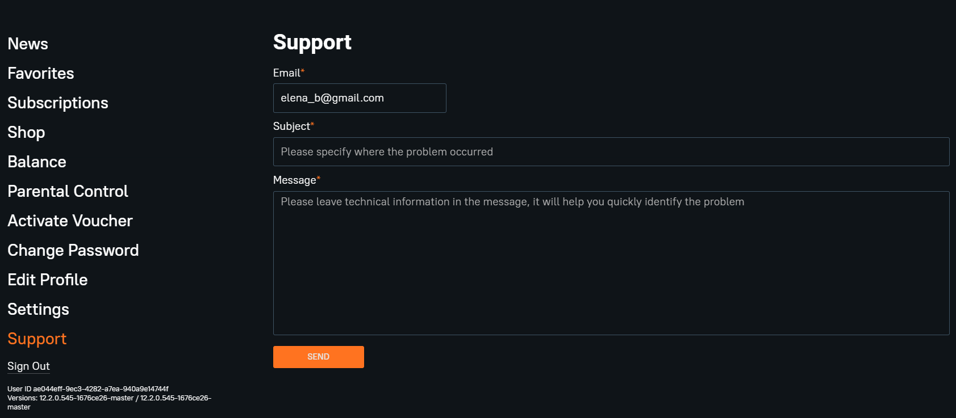Screen dimensions: 956x418
Task: Click the Sign Out link
Action: 28,366
